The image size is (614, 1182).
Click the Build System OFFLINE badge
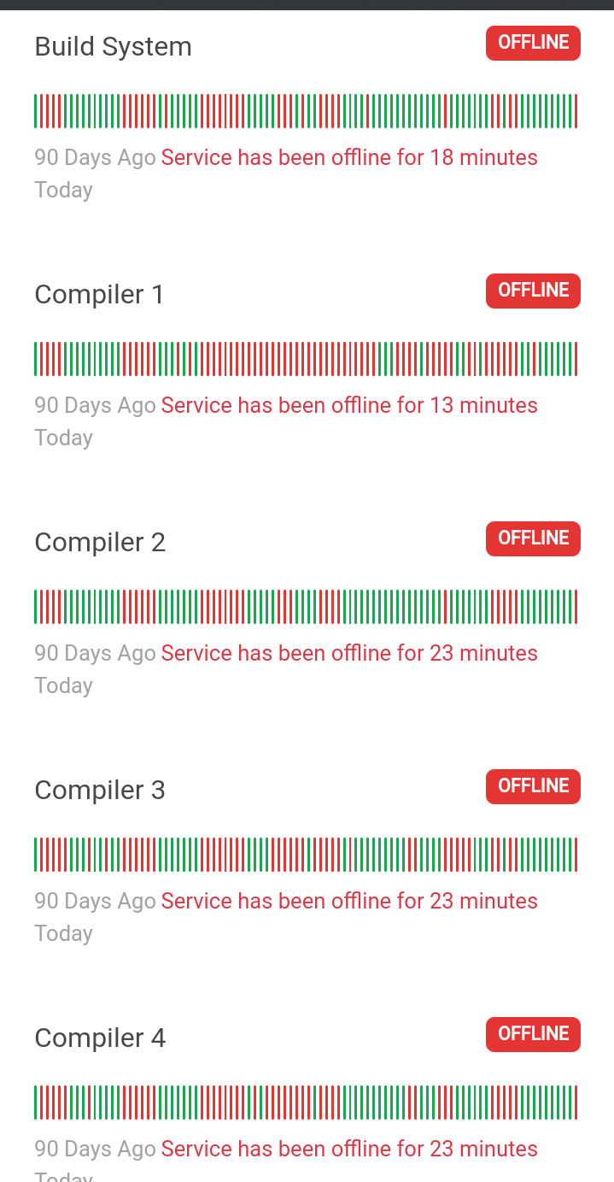[x=533, y=43]
